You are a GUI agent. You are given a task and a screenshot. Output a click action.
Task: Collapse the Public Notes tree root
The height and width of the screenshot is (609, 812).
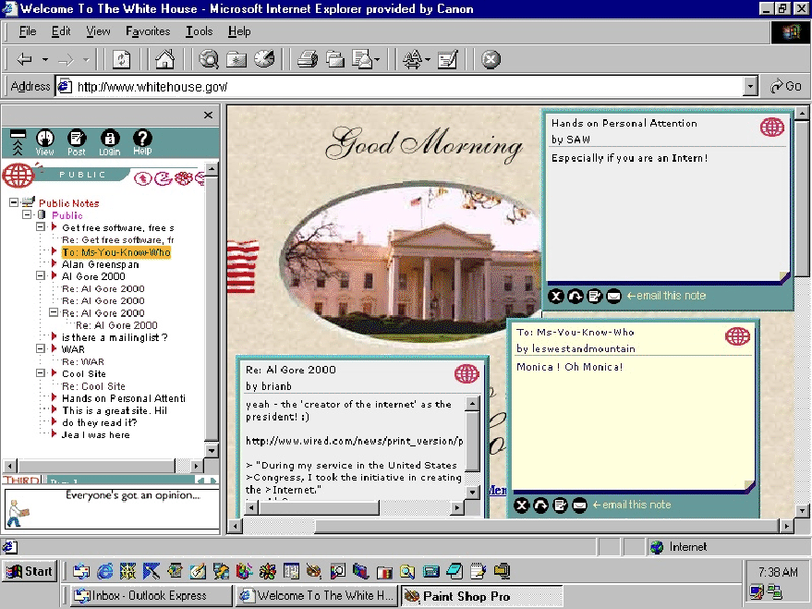click(x=14, y=203)
